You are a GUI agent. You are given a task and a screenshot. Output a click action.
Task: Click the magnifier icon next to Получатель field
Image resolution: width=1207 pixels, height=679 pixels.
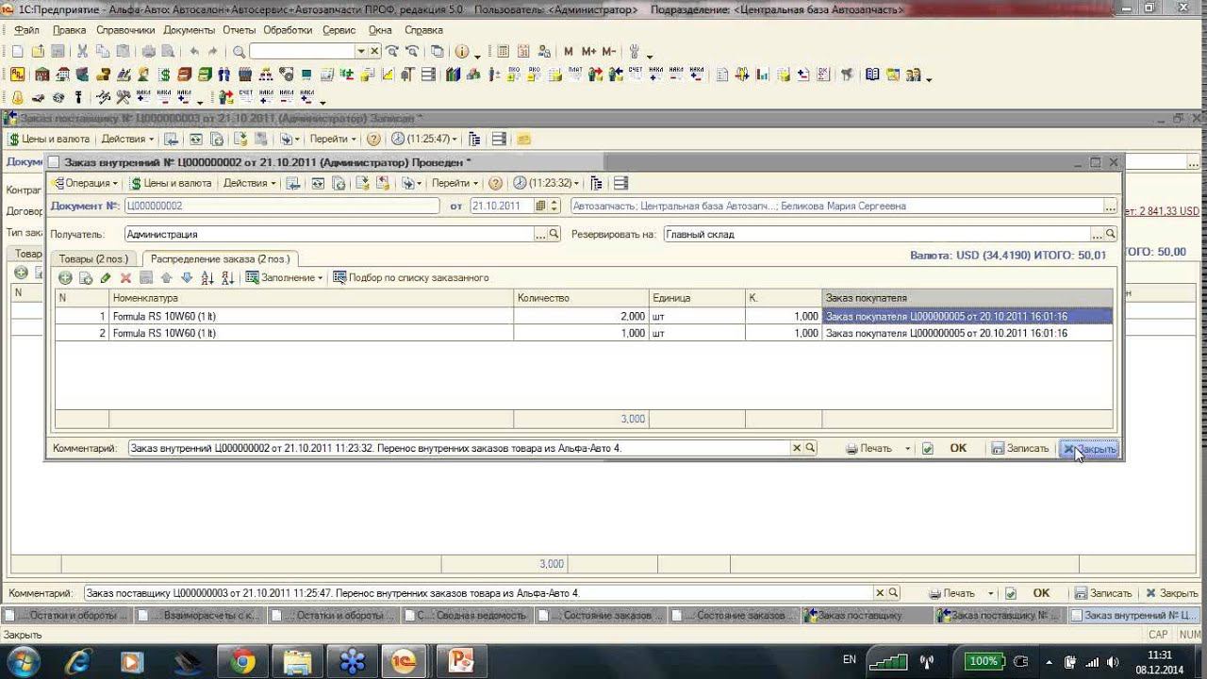click(554, 234)
